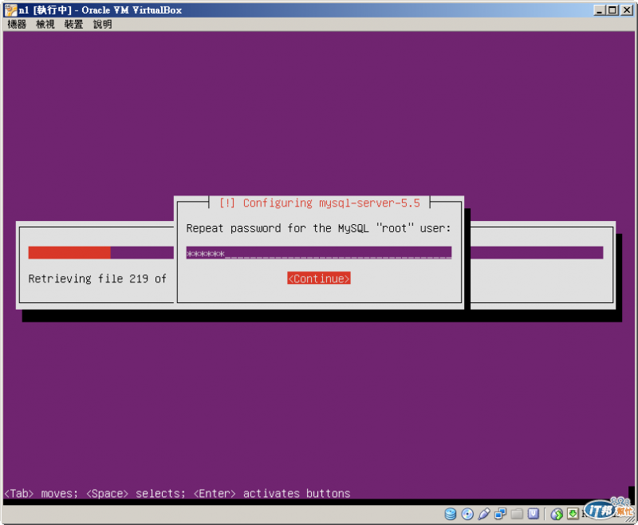Minimize the VirtualBox window

click(599, 10)
